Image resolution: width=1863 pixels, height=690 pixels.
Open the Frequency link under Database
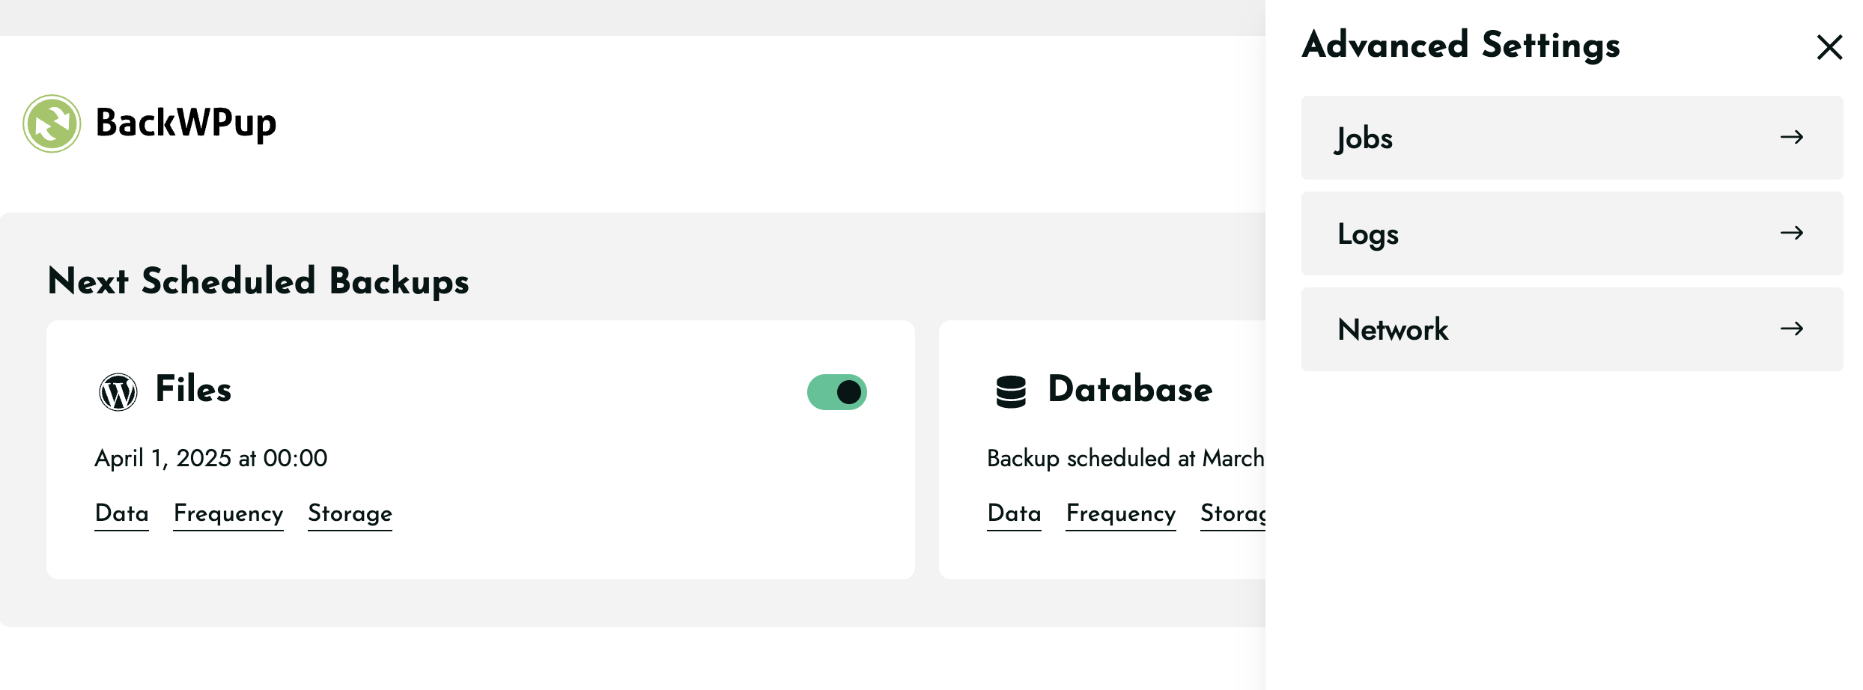[x=1121, y=514]
